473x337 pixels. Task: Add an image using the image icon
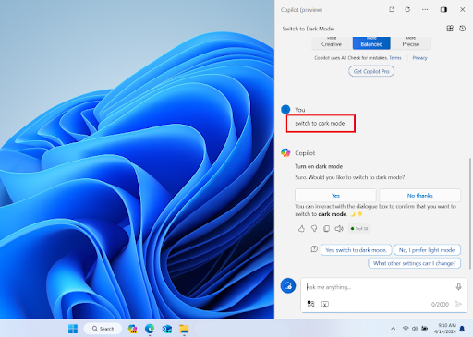point(310,304)
